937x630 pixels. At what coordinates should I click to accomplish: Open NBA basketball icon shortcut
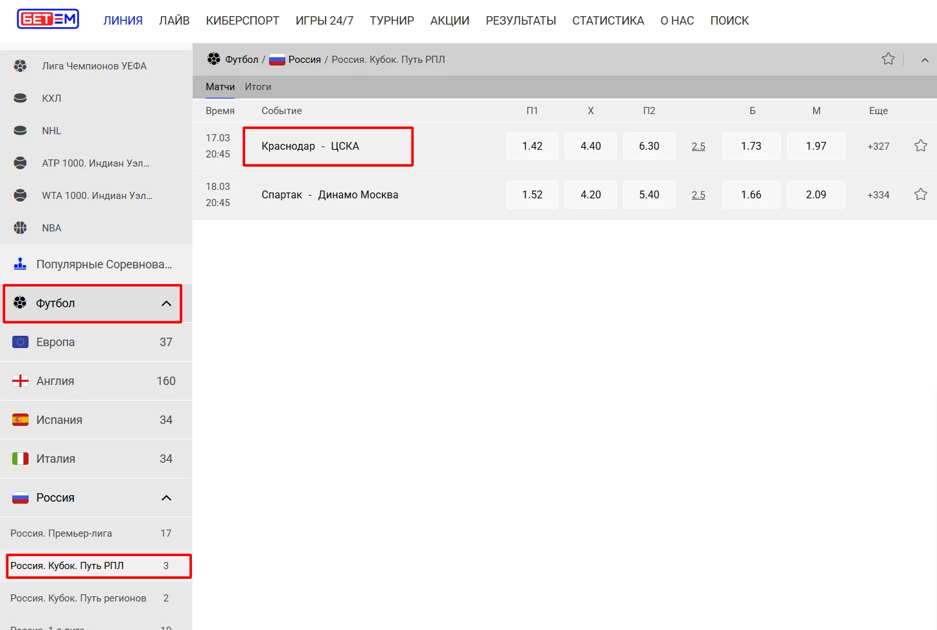point(21,228)
